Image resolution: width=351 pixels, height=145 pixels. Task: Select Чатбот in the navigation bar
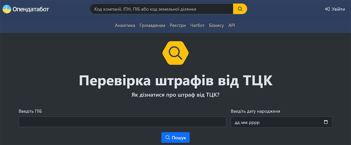pos(197,25)
